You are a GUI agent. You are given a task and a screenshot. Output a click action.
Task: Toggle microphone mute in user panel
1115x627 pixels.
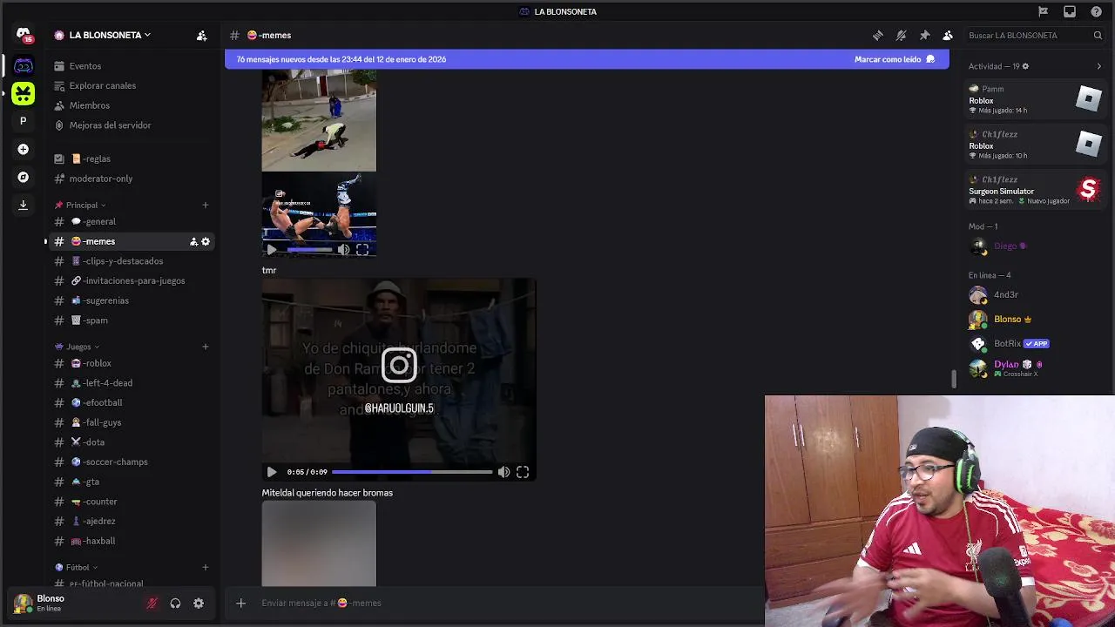(x=152, y=603)
